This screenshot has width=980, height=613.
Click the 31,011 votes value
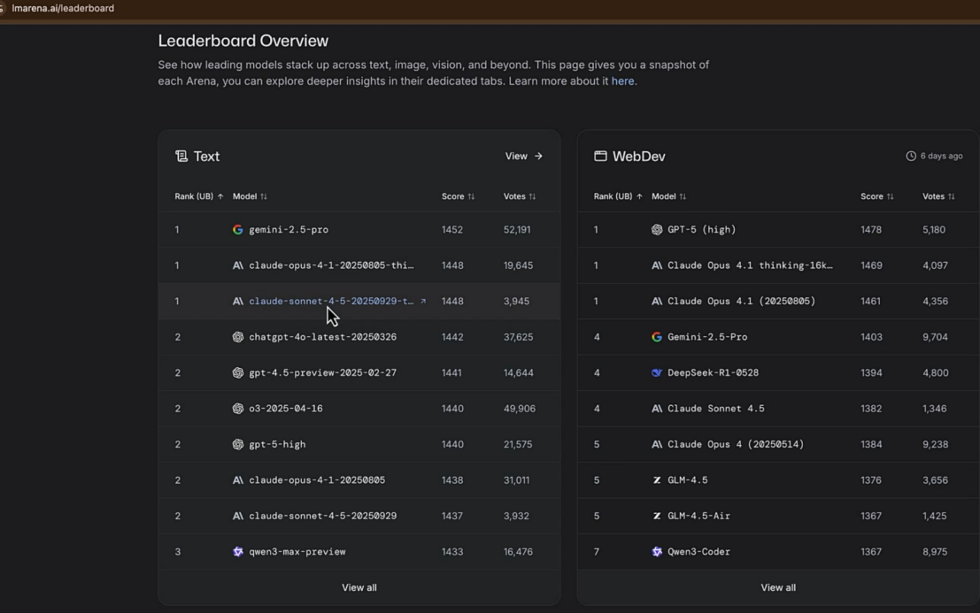[516, 480]
